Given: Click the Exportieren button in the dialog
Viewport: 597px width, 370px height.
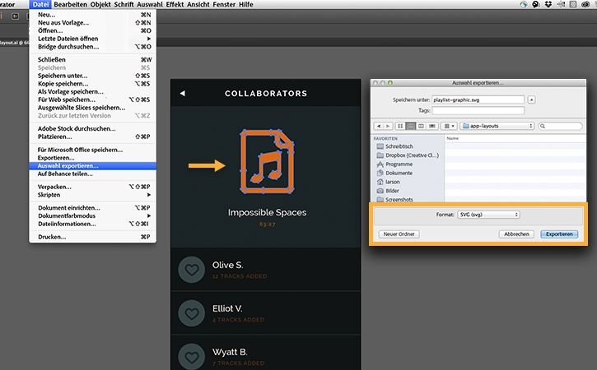Looking at the screenshot, I should pyautogui.click(x=559, y=234).
